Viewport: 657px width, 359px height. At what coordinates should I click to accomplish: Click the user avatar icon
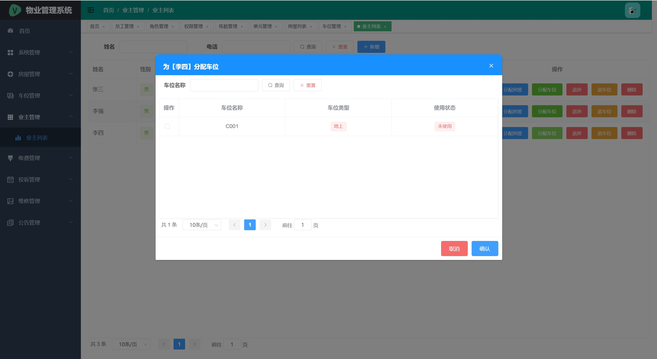632,11
